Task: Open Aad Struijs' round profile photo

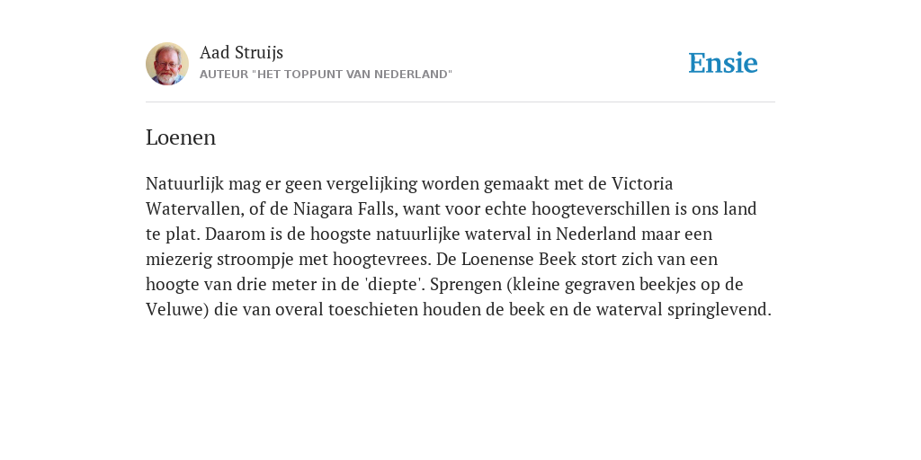Action: pyautogui.click(x=167, y=64)
